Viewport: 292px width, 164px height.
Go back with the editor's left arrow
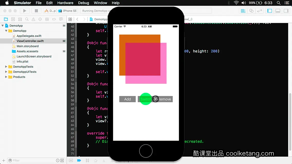coord(77,19)
